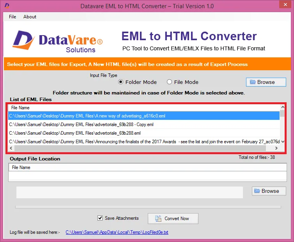Click the DataVare Solutions logo
This screenshot has height=242, width=294.
pyautogui.click(x=58, y=41)
